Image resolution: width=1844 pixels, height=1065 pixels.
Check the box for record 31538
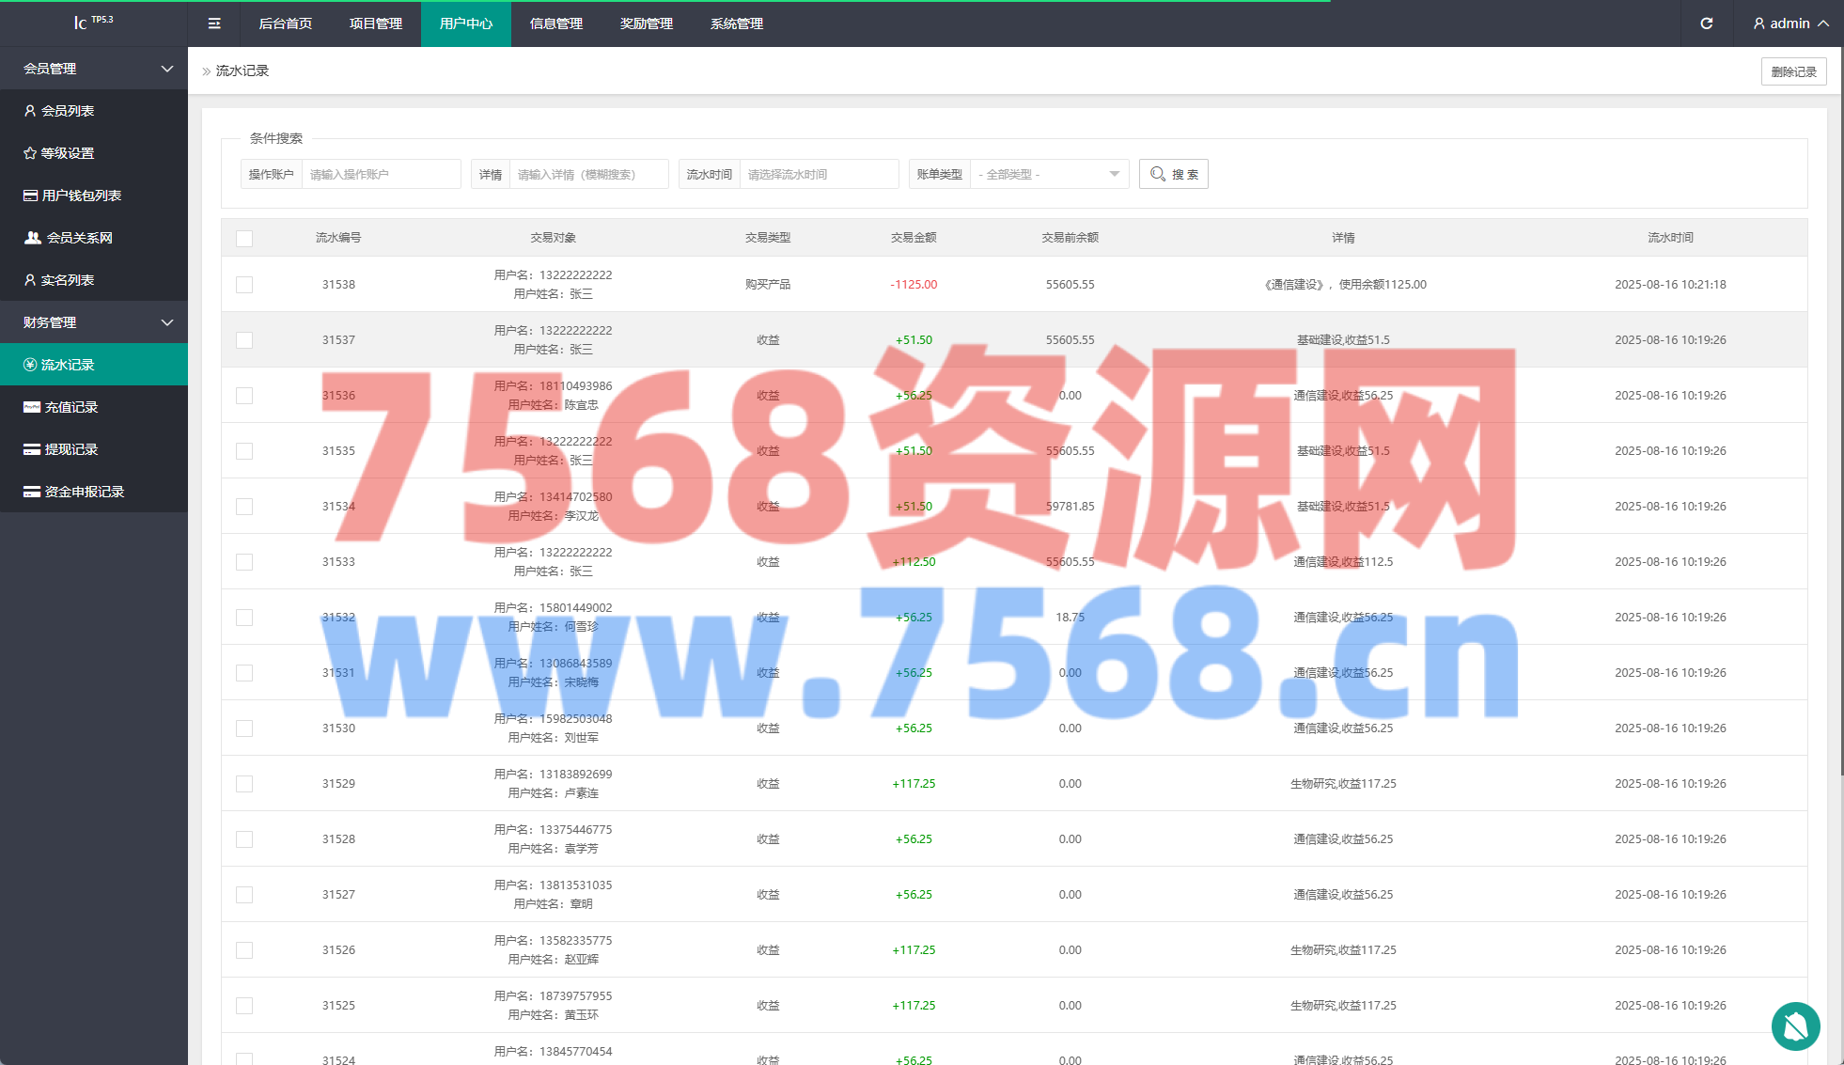(x=244, y=285)
